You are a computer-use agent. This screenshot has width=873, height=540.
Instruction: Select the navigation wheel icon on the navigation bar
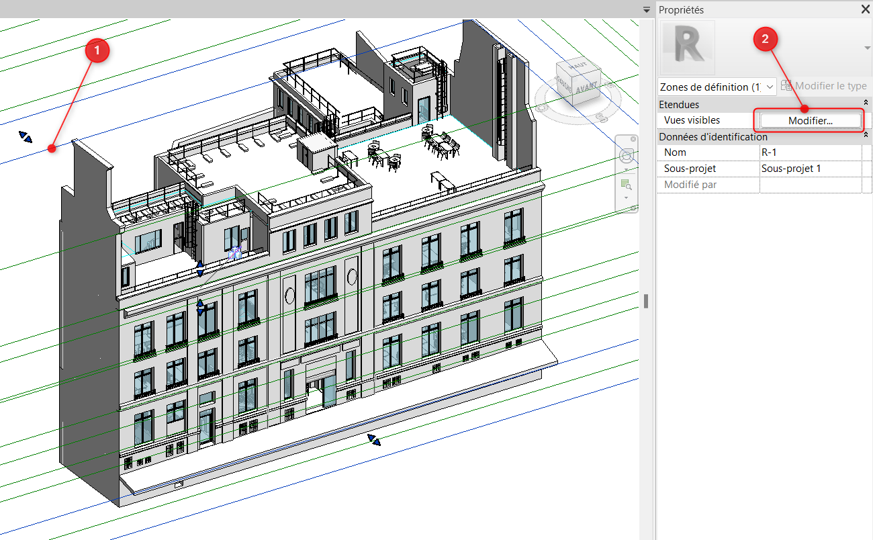[627, 155]
